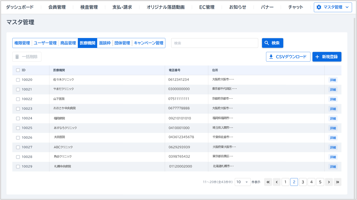Viewport: 357px width, 200px height.
Task: Open 会員管理 in the top navigation
Action: pos(57,7)
